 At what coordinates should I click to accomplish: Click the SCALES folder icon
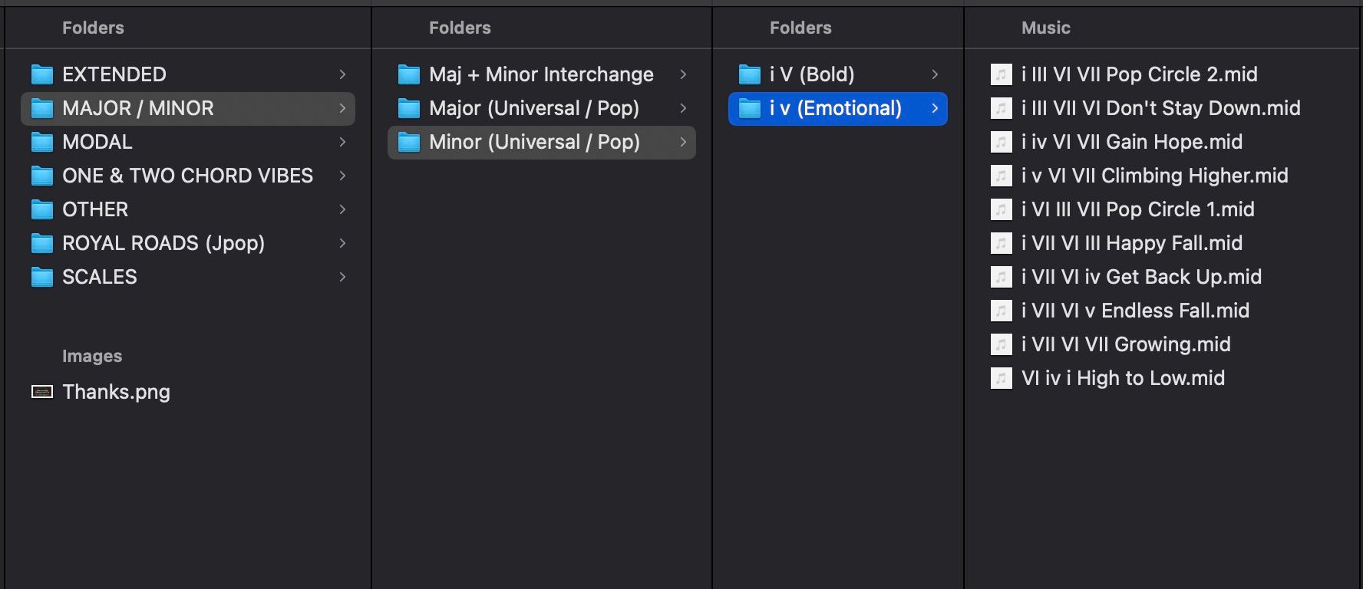coord(42,277)
